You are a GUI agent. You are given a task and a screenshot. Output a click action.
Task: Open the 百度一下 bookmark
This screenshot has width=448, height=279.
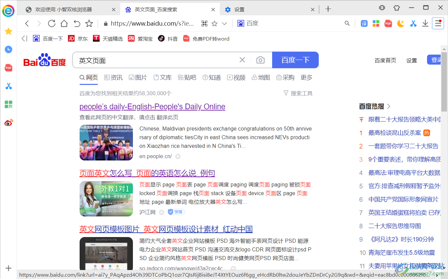pos(48,39)
